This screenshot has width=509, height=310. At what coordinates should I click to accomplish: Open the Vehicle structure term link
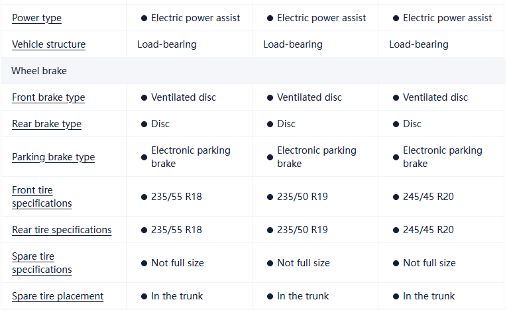click(48, 44)
